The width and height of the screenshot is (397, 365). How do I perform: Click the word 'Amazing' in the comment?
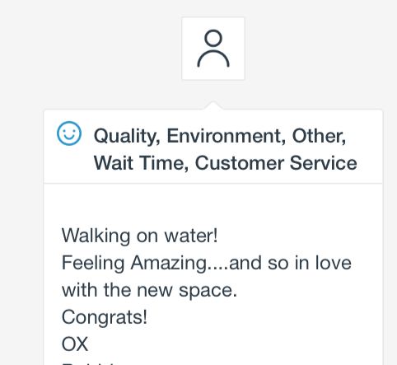pos(169,263)
